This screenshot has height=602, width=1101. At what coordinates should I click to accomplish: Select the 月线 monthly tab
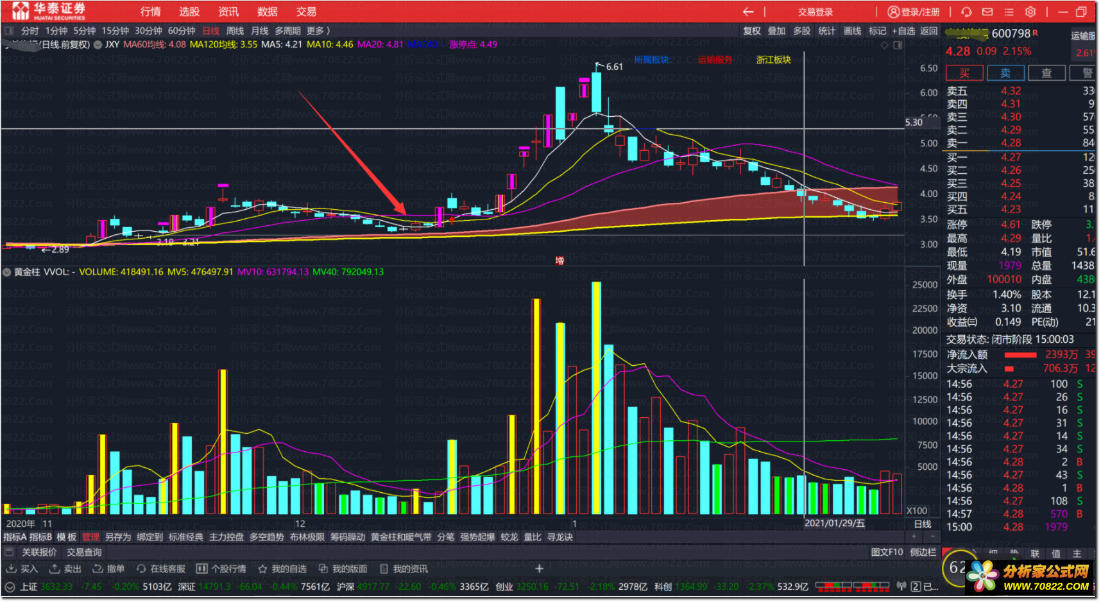tap(259, 31)
